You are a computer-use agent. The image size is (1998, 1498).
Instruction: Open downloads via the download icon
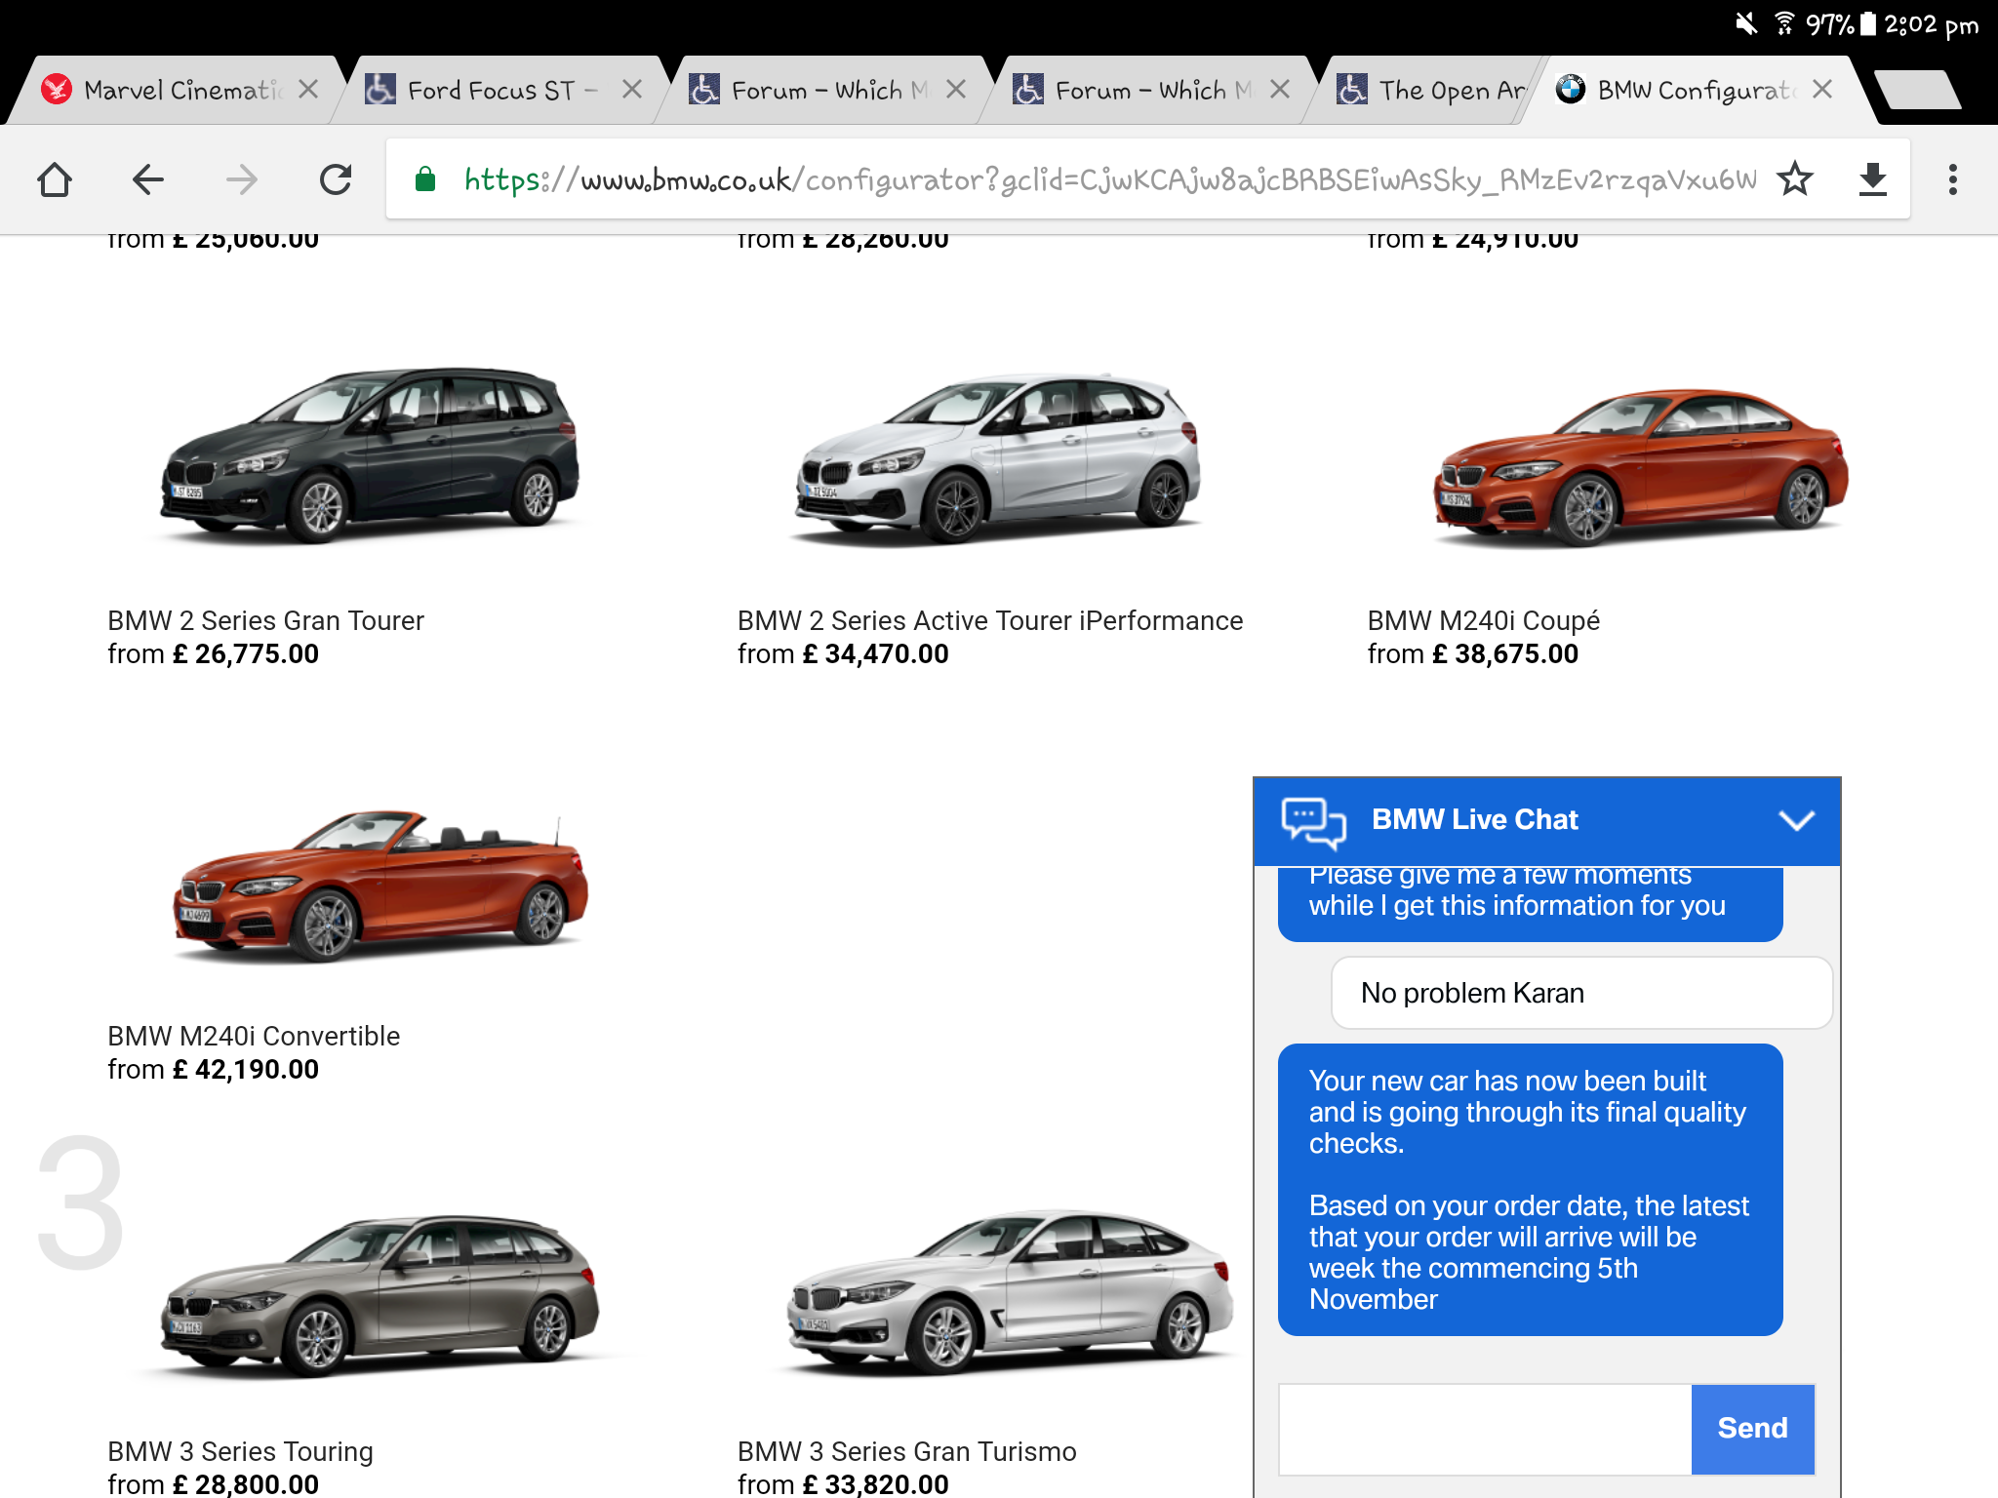point(1872,179)
